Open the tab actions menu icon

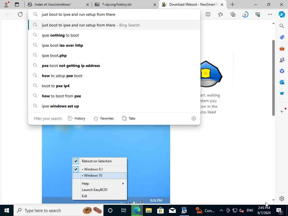pyautogui.click(x=17, y=4)
